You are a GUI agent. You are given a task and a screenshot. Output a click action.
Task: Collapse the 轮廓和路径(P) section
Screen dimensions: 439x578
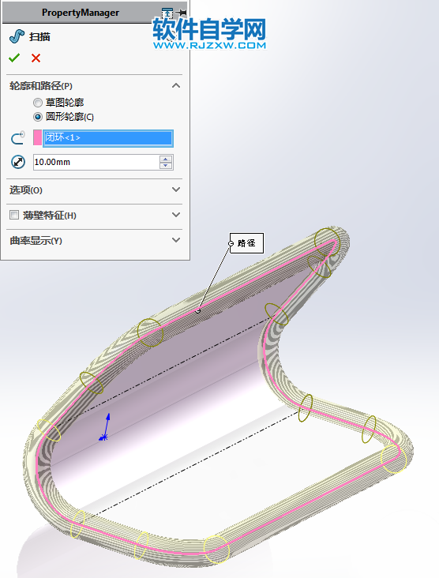pyautogui.click(x=176, y=85)
